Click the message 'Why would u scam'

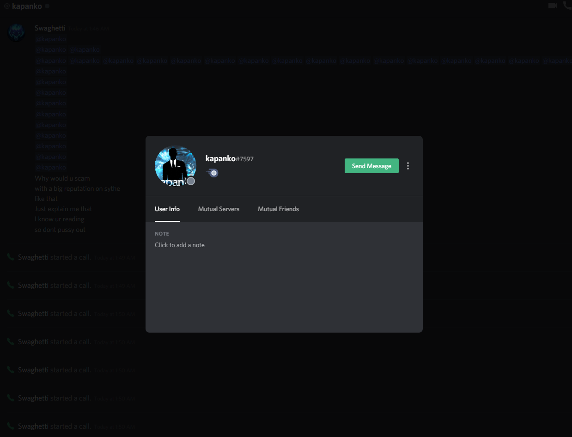(x=62, y=178)
